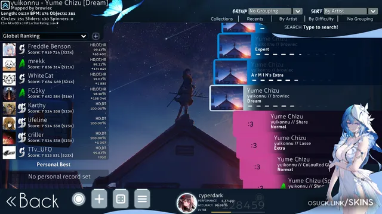The image size is (382, 214).
Task: Click mrekk's avatar picture
Action: tap(10, 64)
